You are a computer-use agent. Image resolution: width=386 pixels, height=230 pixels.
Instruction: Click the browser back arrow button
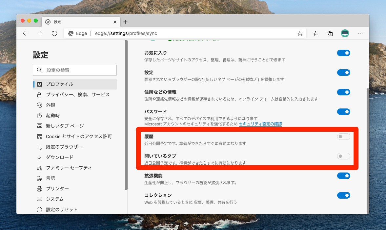coord(26,33)
